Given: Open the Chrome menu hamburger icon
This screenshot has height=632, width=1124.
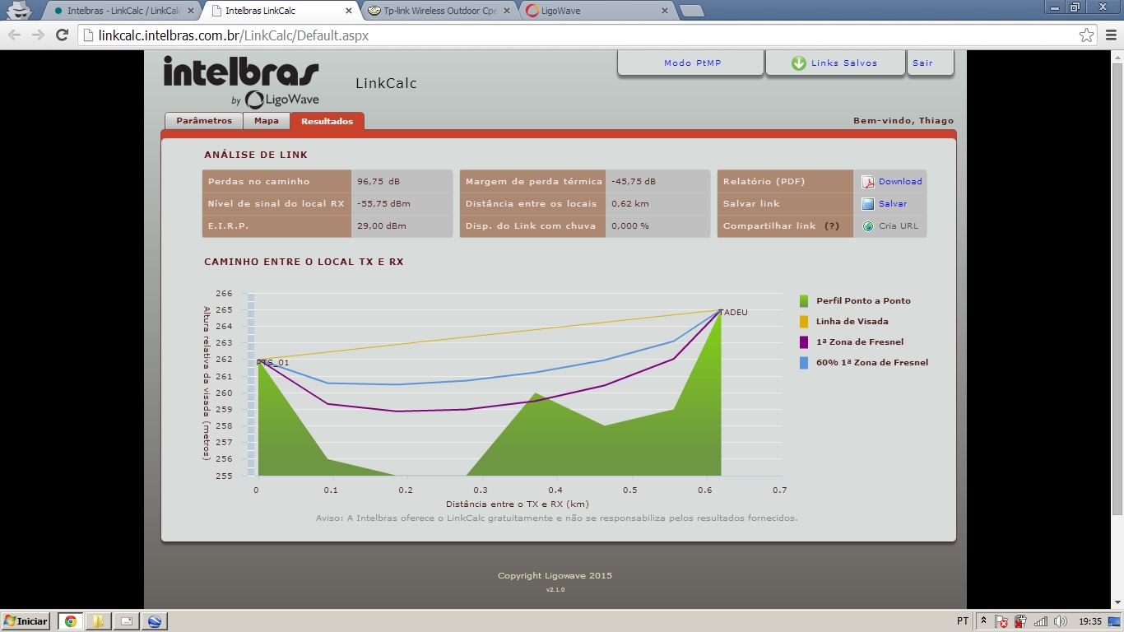Looking at the screenshot, I should [1111, 35].
